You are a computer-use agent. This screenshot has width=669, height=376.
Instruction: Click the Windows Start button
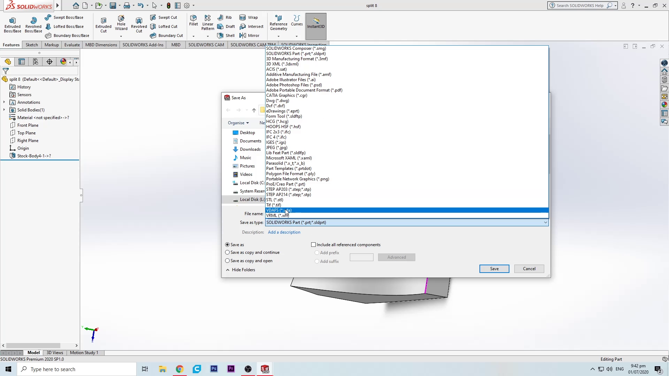coord(8,369)
